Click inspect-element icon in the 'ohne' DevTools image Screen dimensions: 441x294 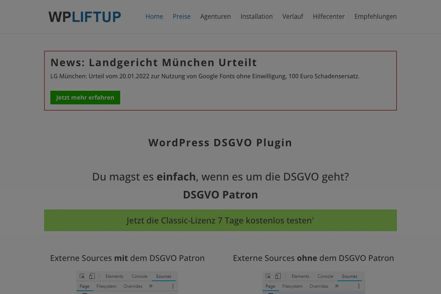[268, 276]
